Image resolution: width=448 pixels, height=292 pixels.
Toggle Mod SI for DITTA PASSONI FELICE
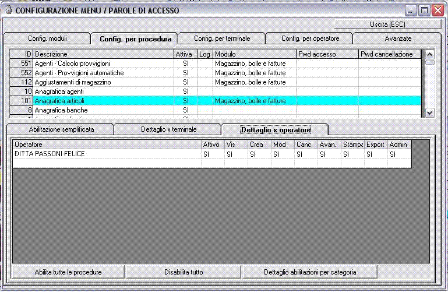click(283, 154)
